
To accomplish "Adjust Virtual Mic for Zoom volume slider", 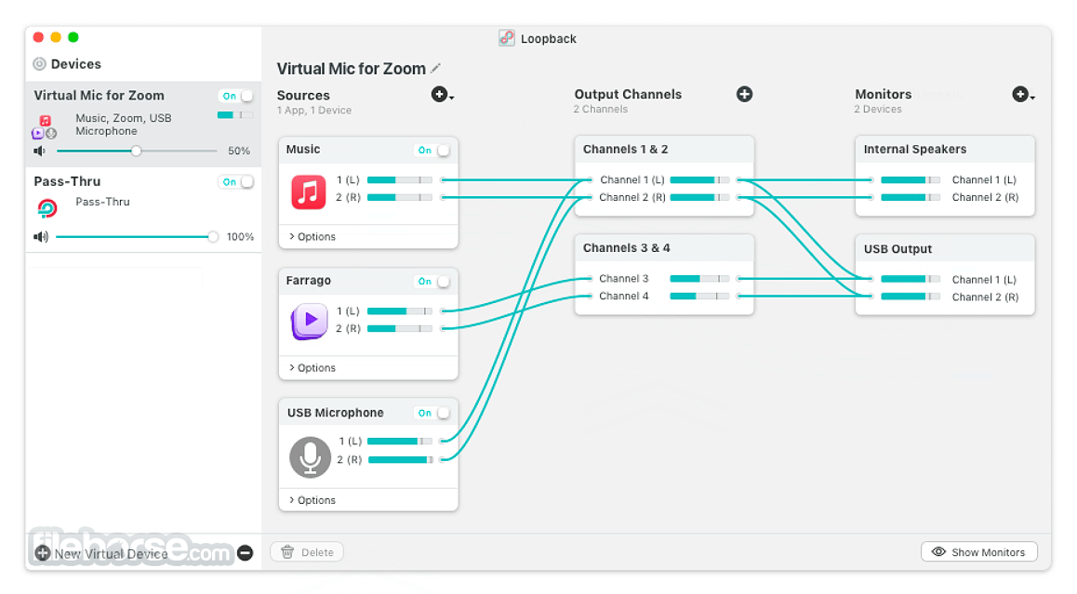I will 136,151.
